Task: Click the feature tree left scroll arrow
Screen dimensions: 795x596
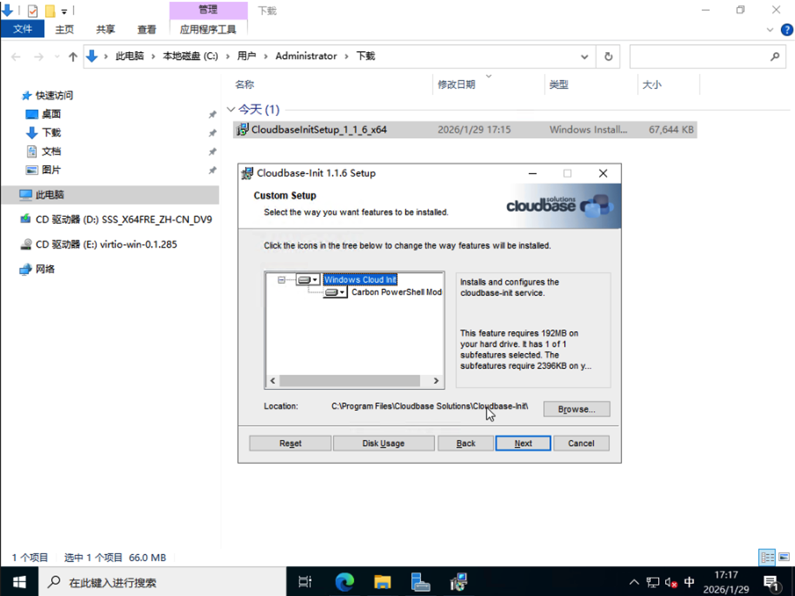Action: point(273,381)
